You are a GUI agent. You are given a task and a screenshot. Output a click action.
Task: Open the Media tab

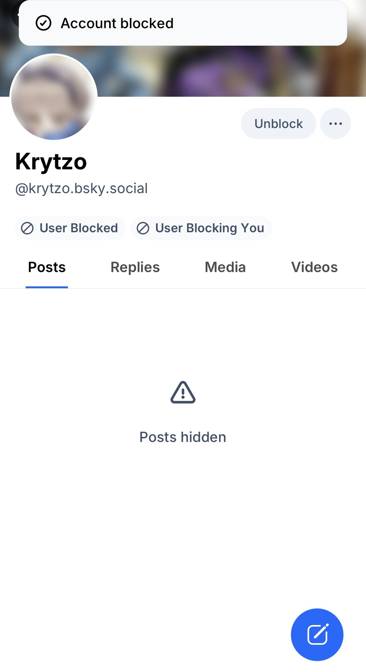[x=225, y=267]
